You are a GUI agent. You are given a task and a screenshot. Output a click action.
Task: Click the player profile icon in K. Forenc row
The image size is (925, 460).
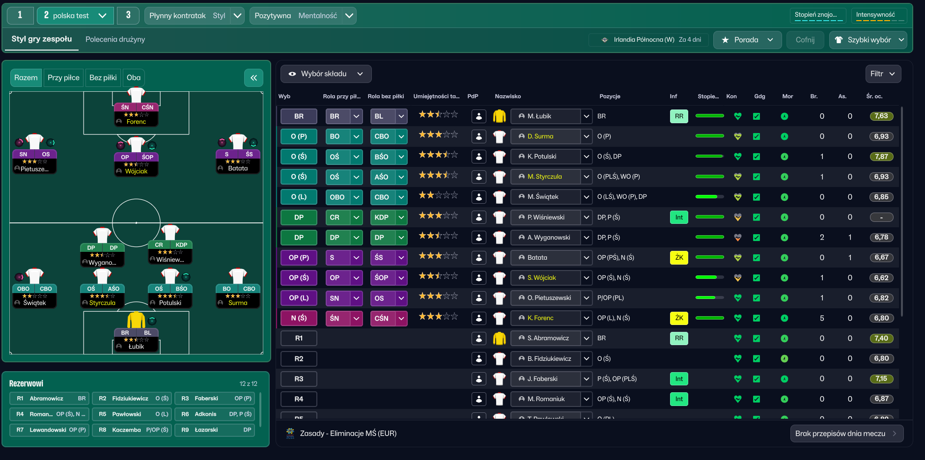click(478, 318)
